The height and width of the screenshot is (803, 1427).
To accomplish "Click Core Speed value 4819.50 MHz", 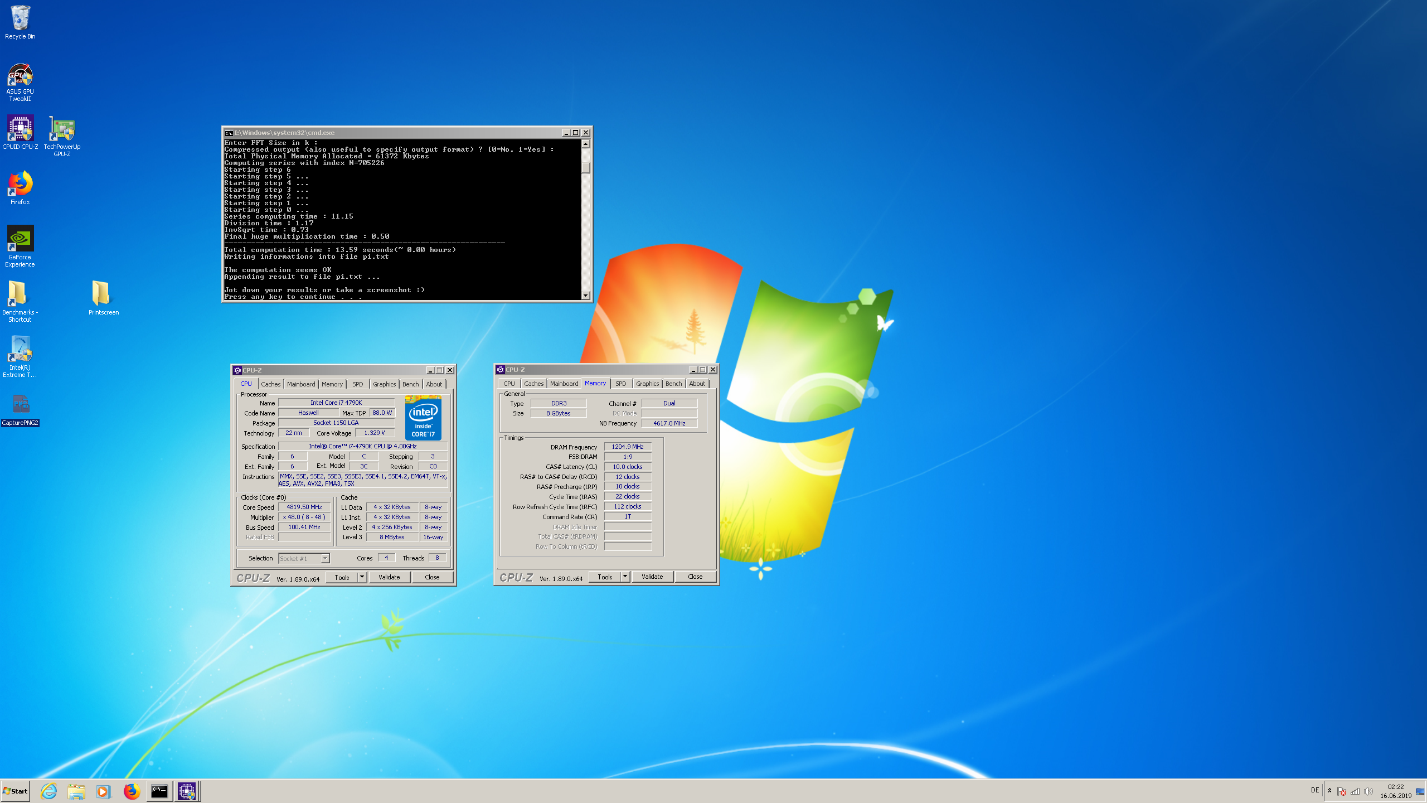I will coord(304,507).
